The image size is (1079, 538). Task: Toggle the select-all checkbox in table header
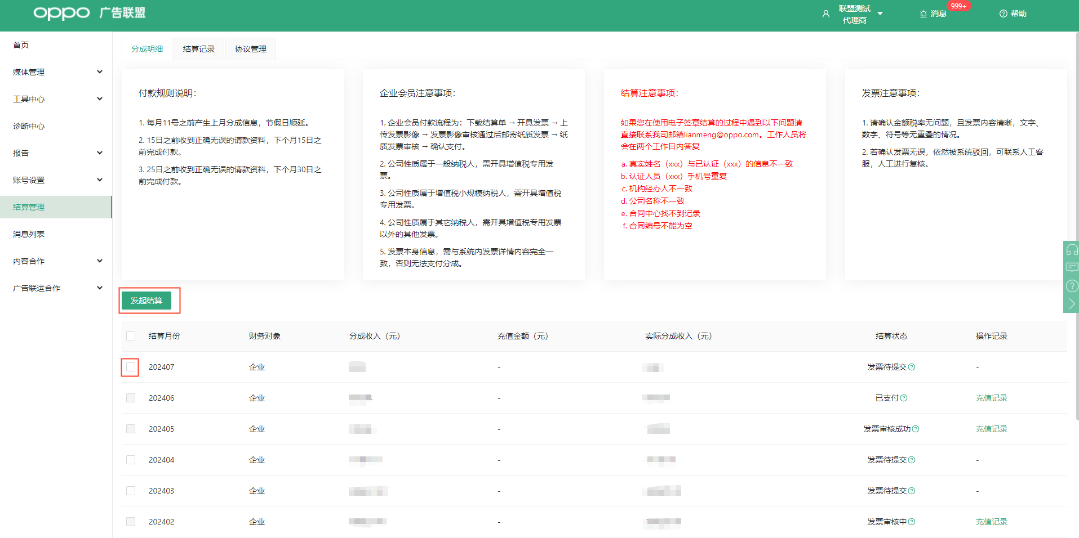click(131, 336)
